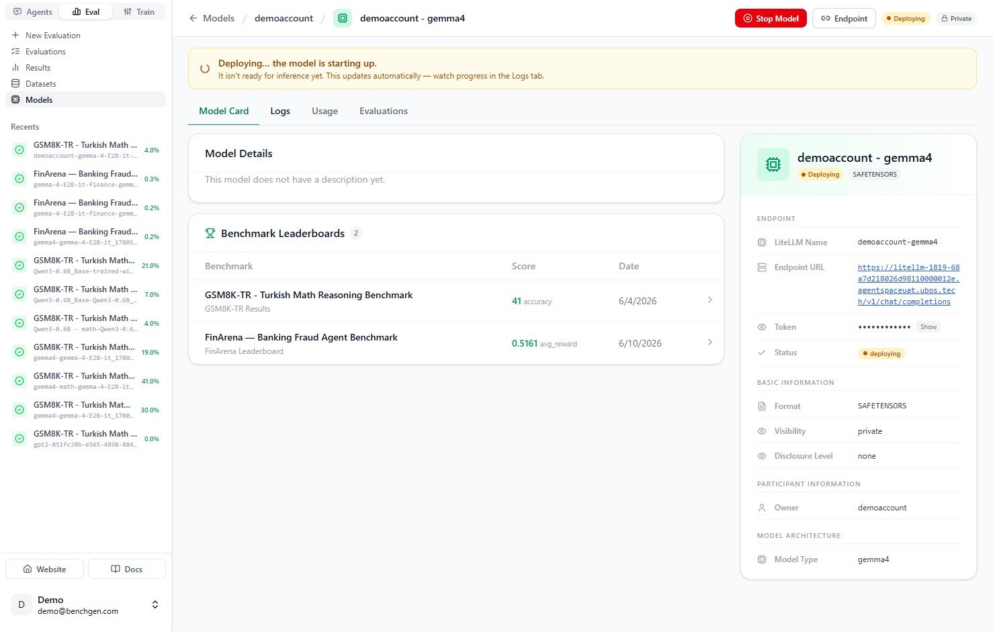Open the Usage tab
This screenshot has width=993, height=632.
pyautogui.click(x=325, y=111)
